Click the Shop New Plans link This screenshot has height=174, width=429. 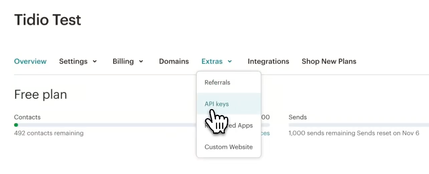[329, 62]
